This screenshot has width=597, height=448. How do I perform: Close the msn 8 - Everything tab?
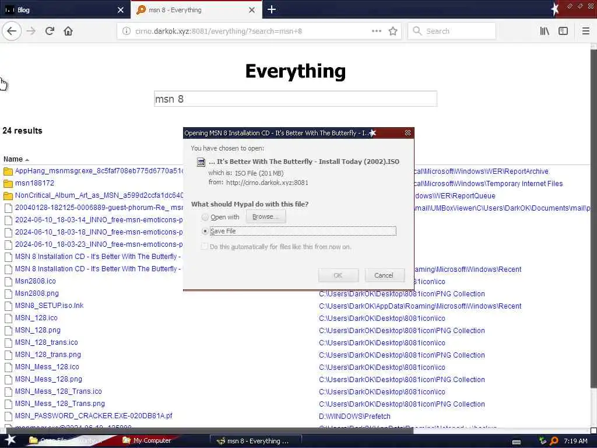252,10
